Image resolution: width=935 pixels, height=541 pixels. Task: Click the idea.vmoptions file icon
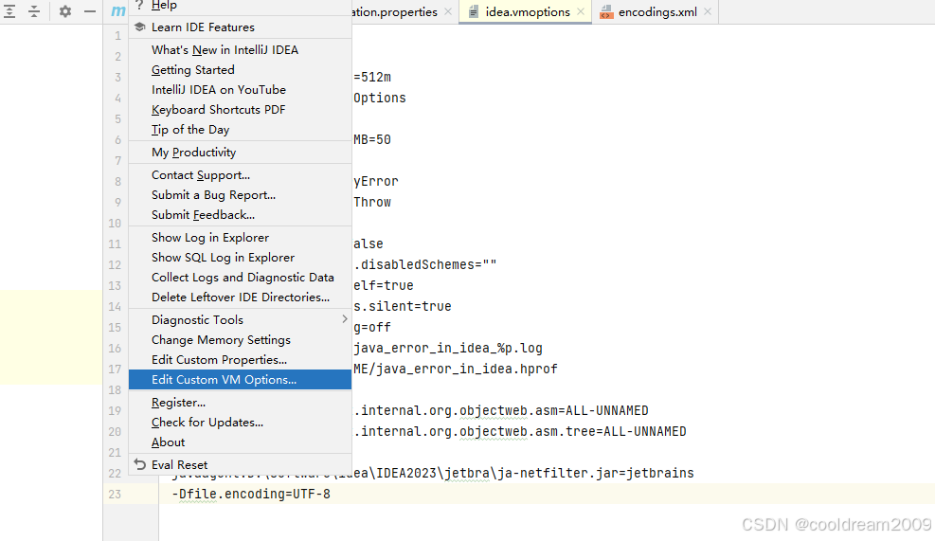[473, 12]
